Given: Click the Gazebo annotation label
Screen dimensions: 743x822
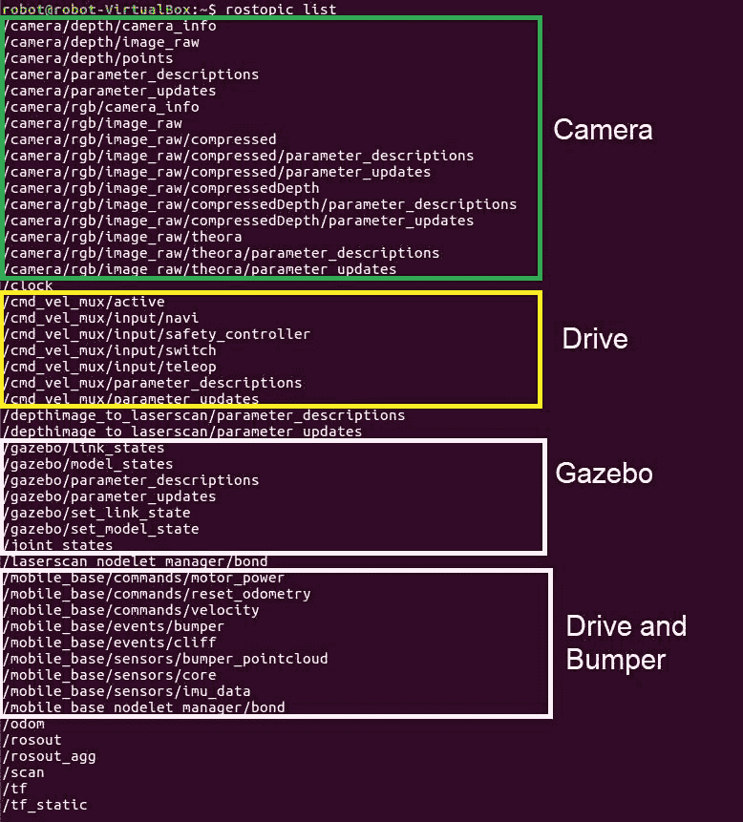Looking at the screenshot, I should (604, 473).
